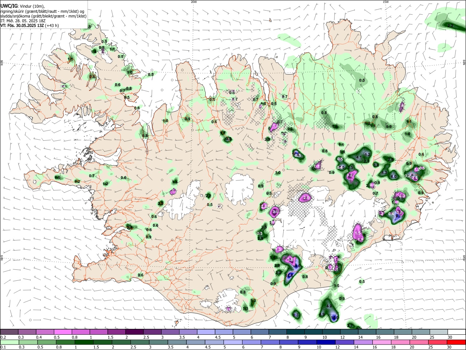Click the 5.2 precipitation value on the map
Viewport: 466px width, 350px height.
pyautogui.click(x=367, y=155)
